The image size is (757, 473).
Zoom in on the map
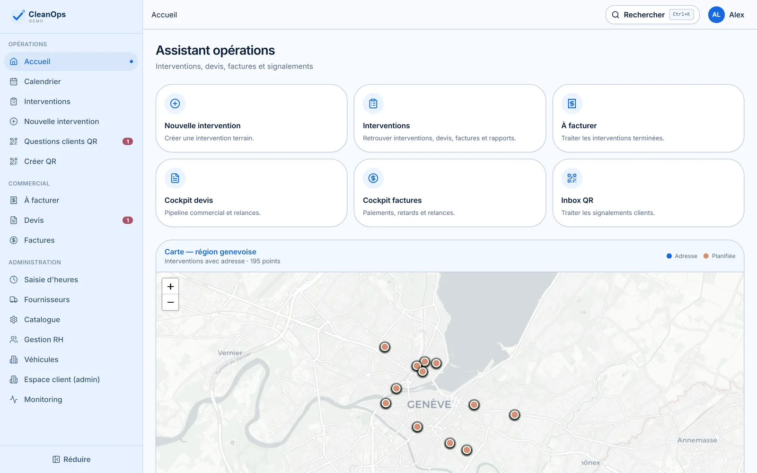pyautogui.click(x=170, y=286)
